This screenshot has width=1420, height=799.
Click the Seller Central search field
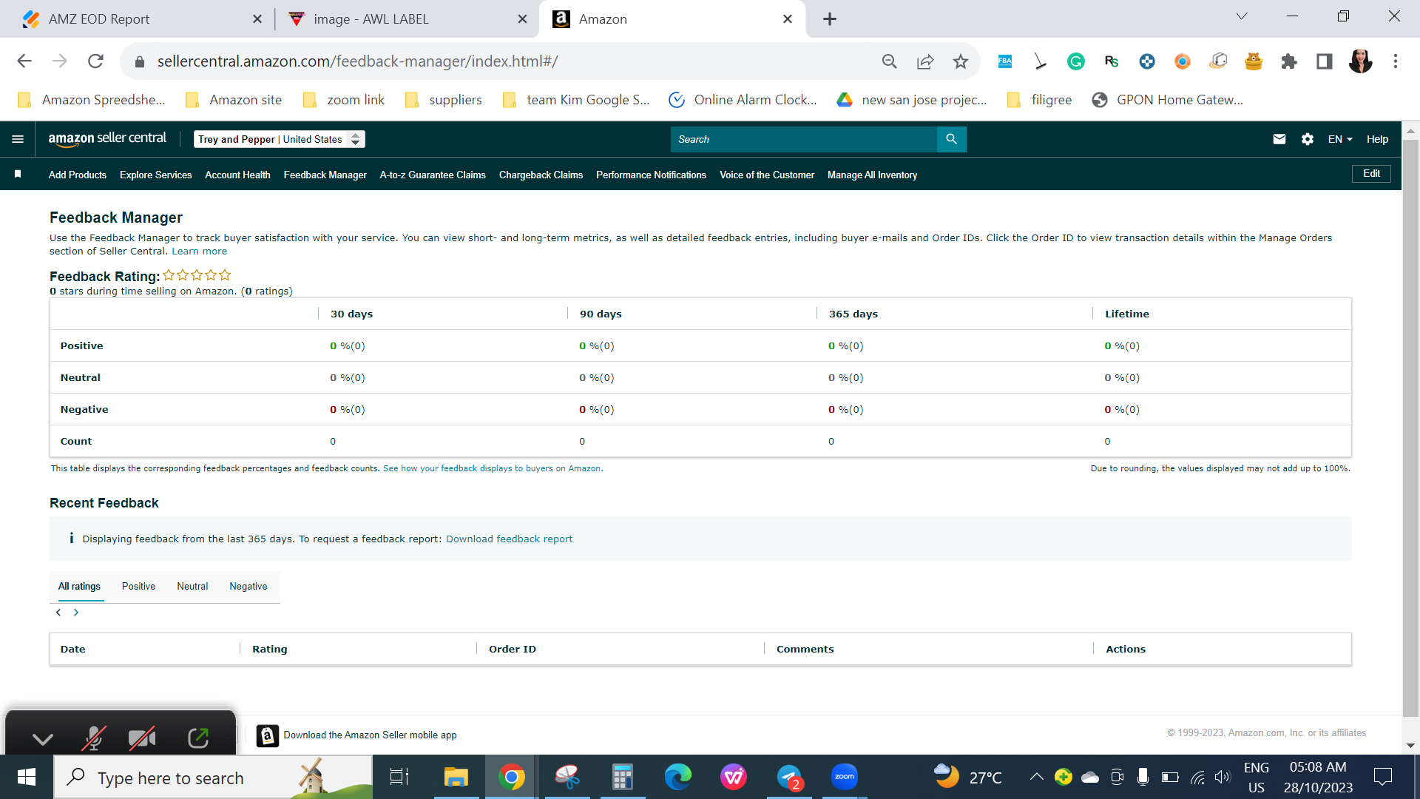(x=804, y=139)
